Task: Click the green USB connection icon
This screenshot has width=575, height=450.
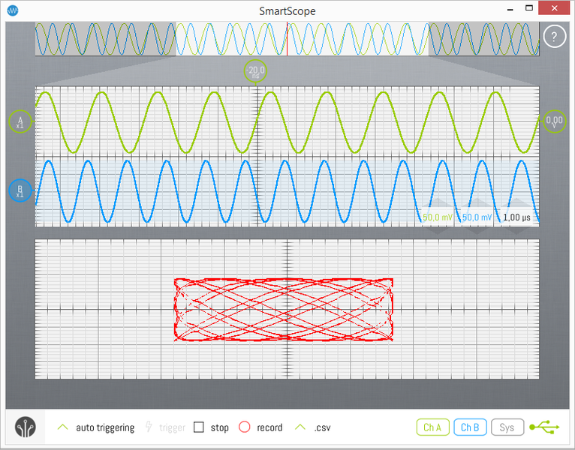Action: point(544,427)
